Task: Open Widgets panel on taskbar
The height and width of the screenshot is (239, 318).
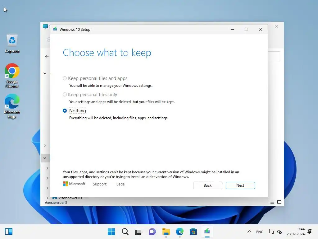Action: [9, 232]
